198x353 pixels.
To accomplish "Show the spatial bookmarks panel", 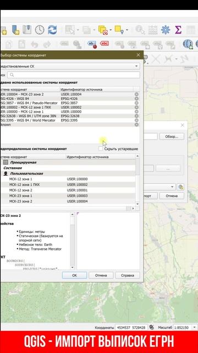I will (28, 30).
